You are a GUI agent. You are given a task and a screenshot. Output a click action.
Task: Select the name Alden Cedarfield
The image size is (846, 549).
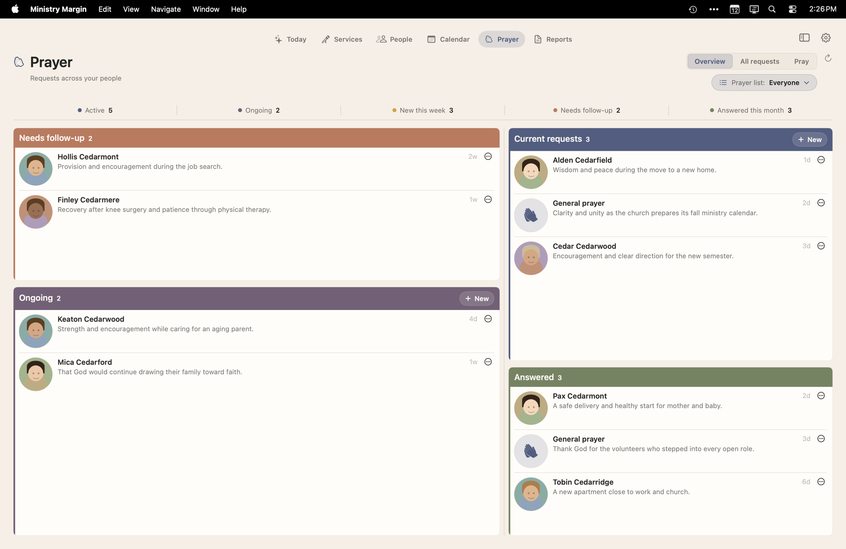582,160
